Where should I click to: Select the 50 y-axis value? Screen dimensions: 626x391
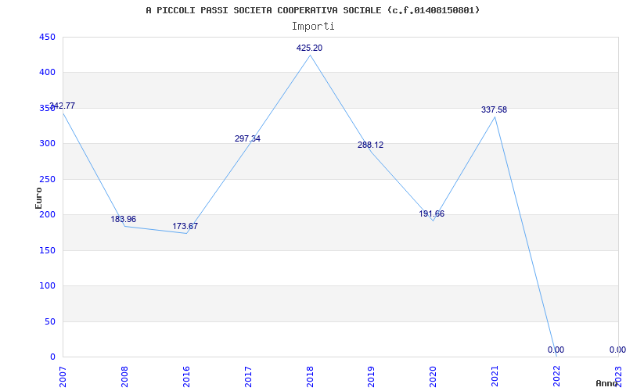click(x=49, y=321)
